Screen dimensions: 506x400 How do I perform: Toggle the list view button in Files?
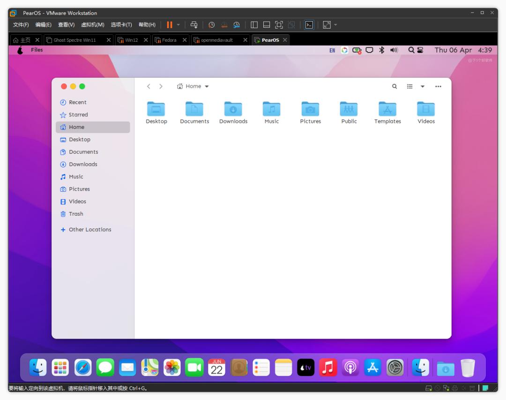[409, 86]
